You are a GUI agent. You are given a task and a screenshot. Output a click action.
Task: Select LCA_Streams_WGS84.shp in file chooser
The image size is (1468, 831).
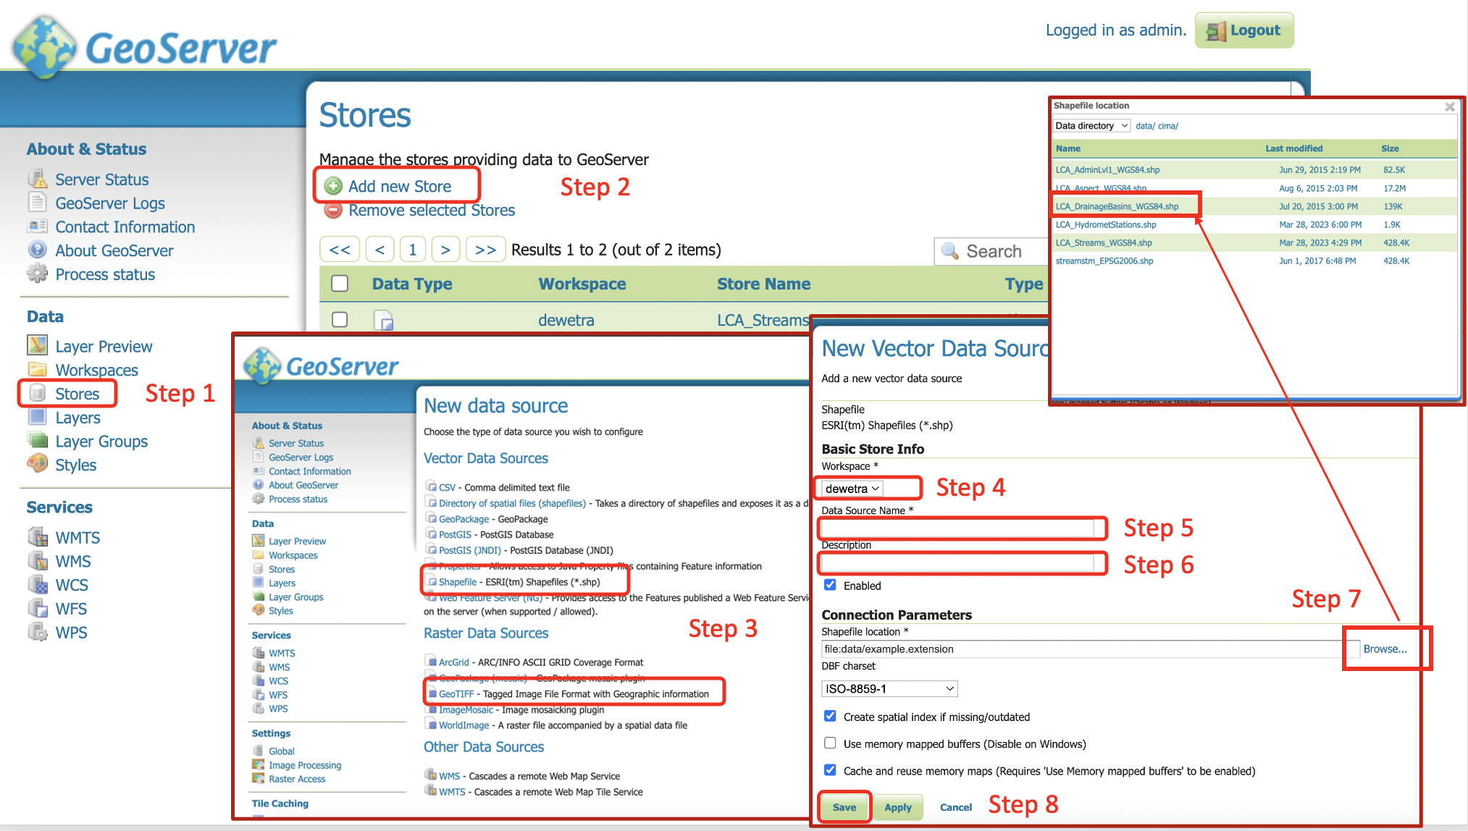click(1103, 242)
